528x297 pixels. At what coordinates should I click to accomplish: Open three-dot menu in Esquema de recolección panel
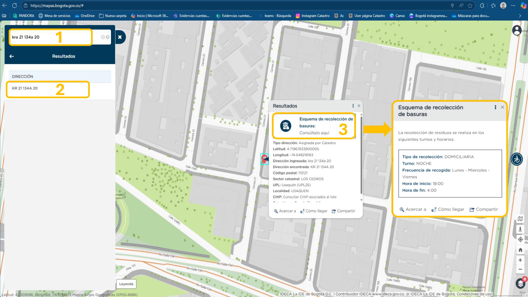point(495,107)
